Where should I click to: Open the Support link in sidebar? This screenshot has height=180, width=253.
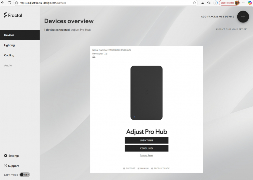point(11,166)
